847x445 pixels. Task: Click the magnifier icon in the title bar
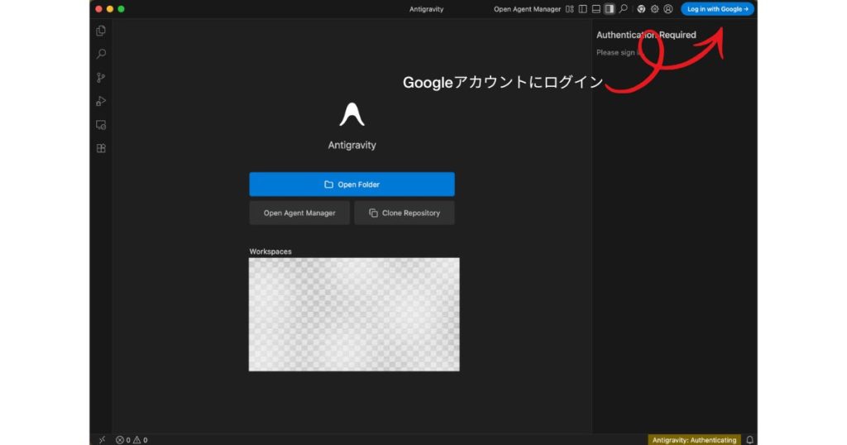(624, 9)
